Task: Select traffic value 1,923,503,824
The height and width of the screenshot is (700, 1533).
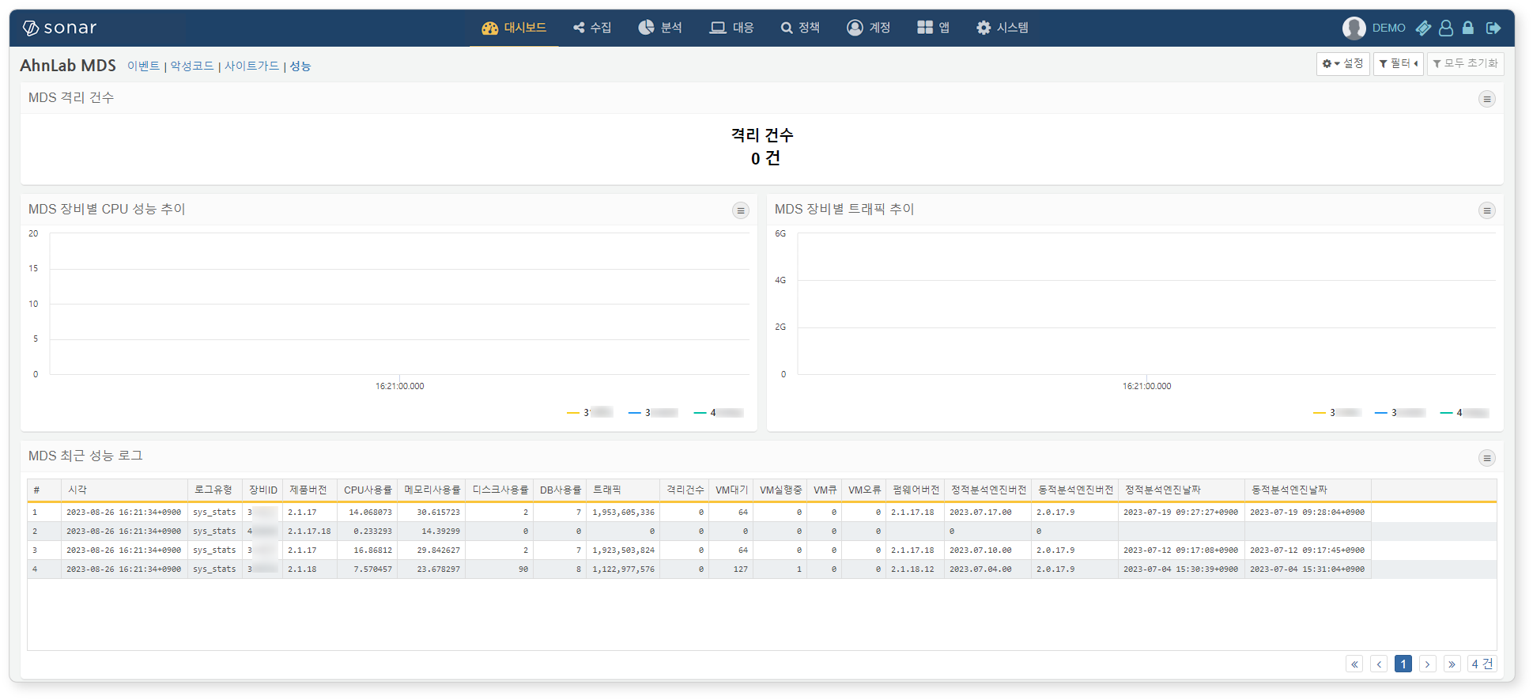Action: pyautogui.click(x=623, y=551)
